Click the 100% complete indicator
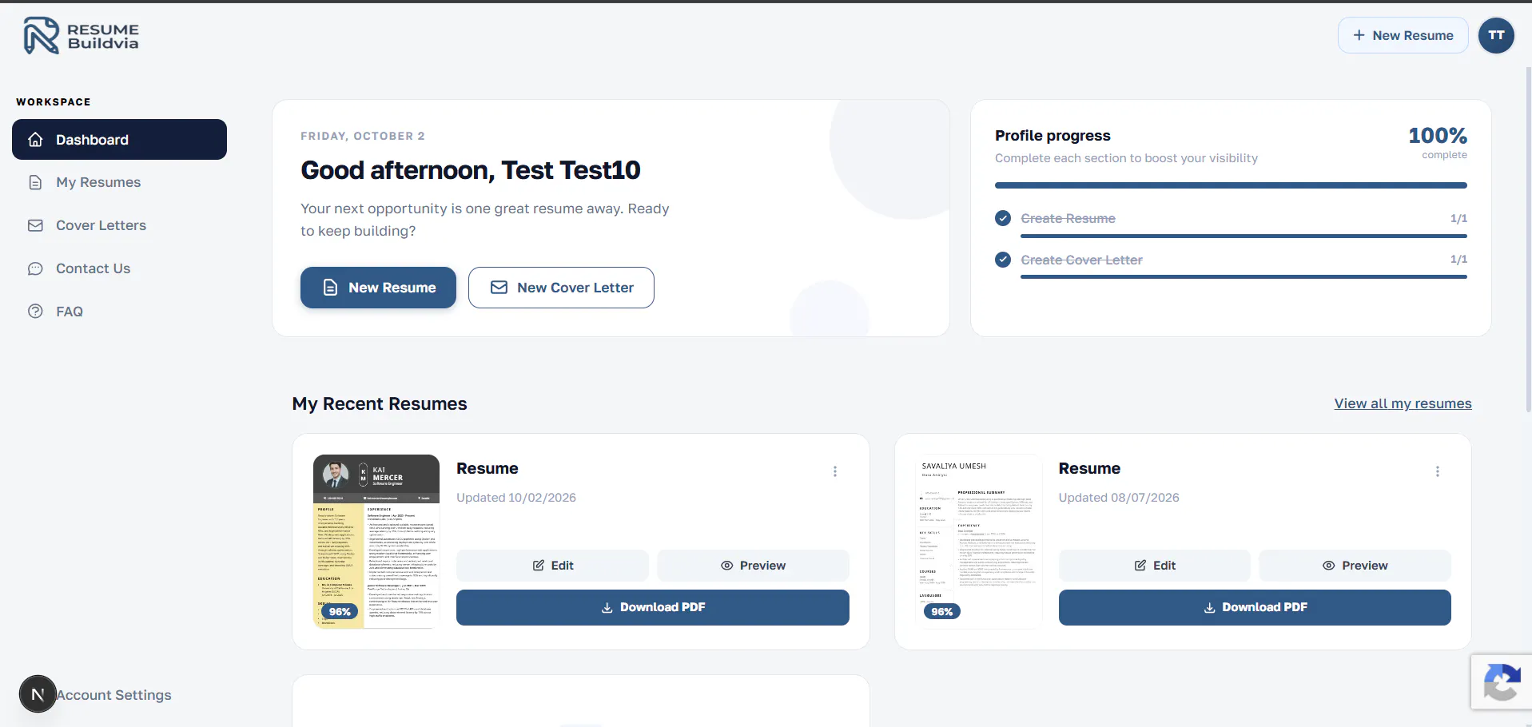Viewport: 1532px width, 727px height. [1437, 142]
